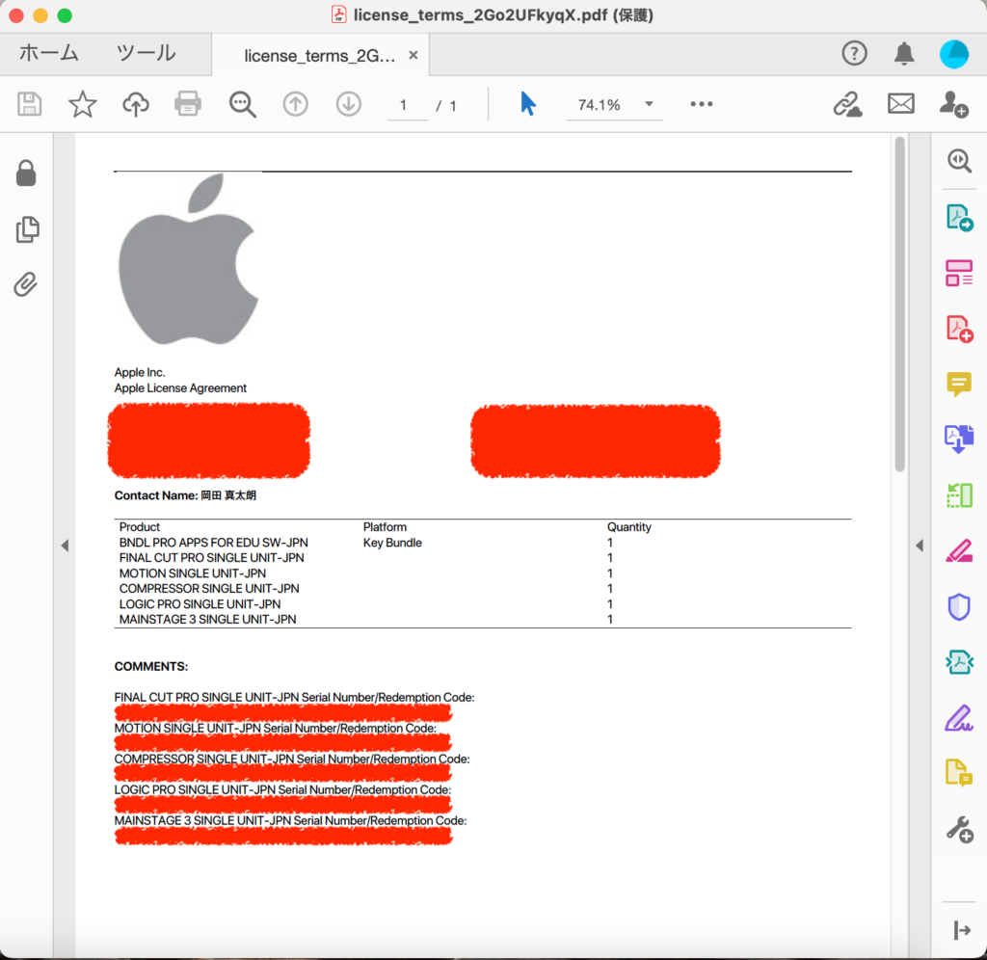Bookmark file with the star icon
The image size is (987, 960).
pyautogui.click(x=83, y=104)
